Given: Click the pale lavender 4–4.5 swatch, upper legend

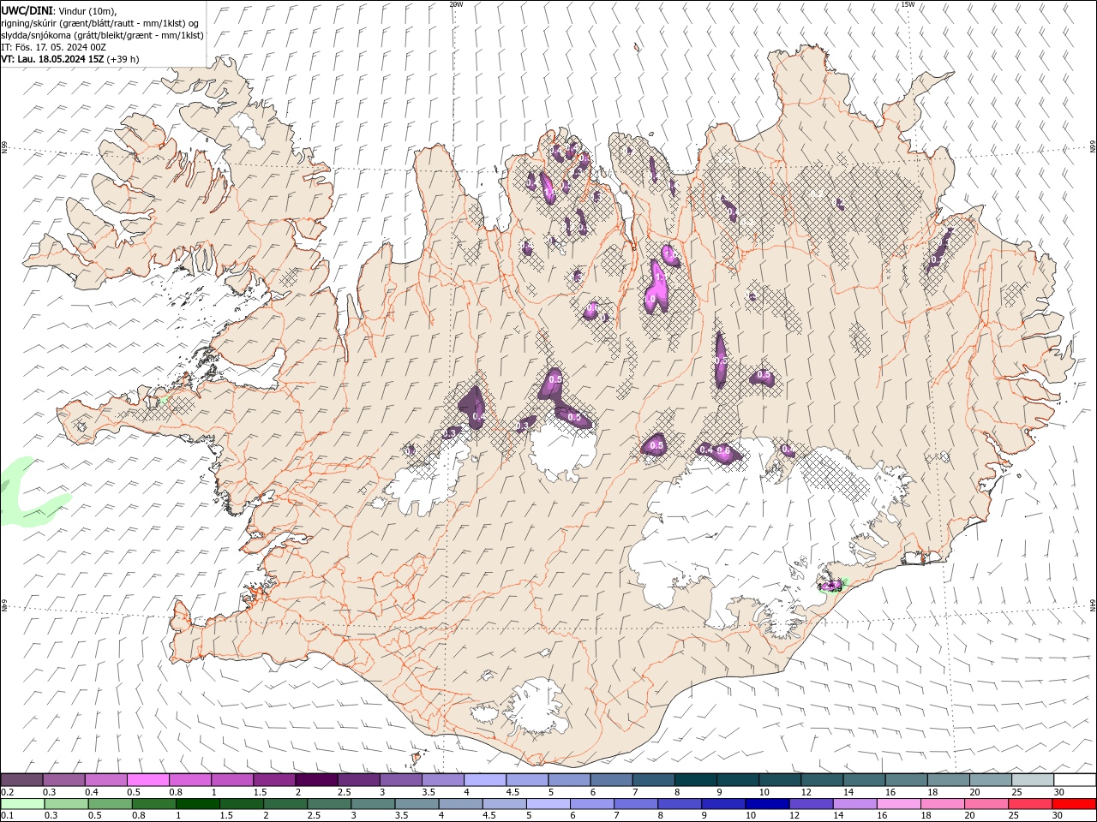Looking at the screenshot, I should pos(484,780).
